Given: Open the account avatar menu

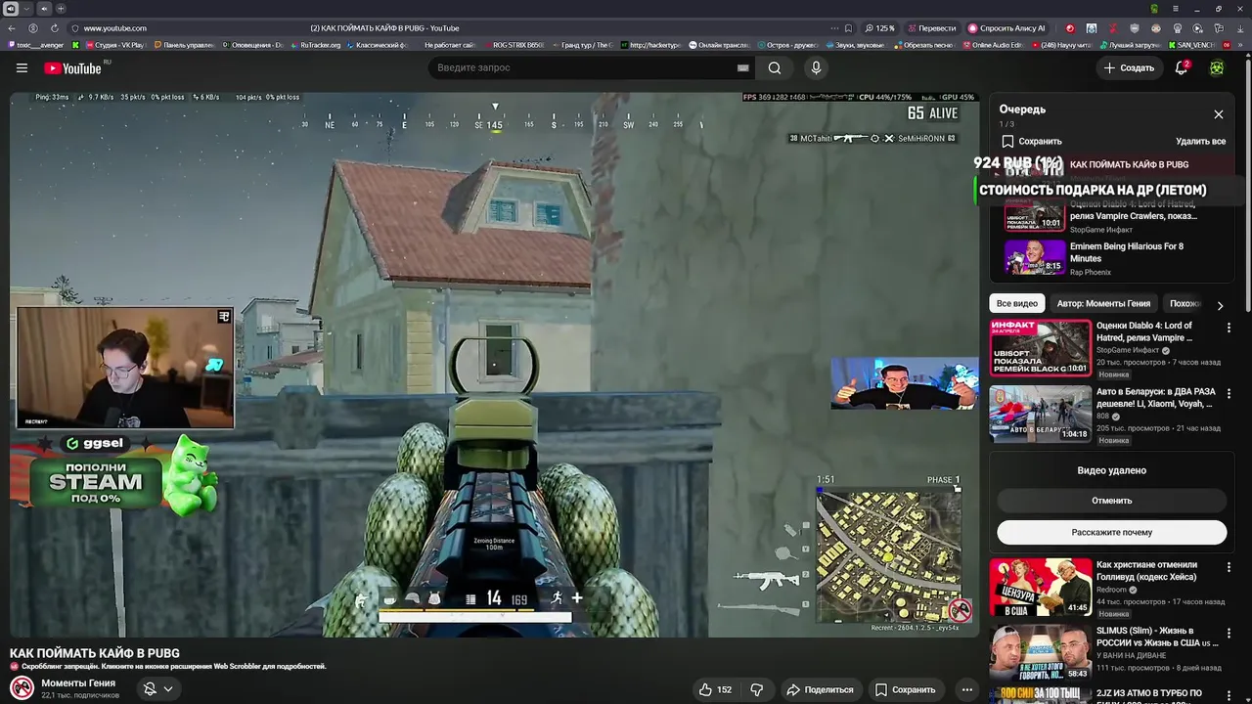Looking at the screenshot, I should (x=1217, y=67).
